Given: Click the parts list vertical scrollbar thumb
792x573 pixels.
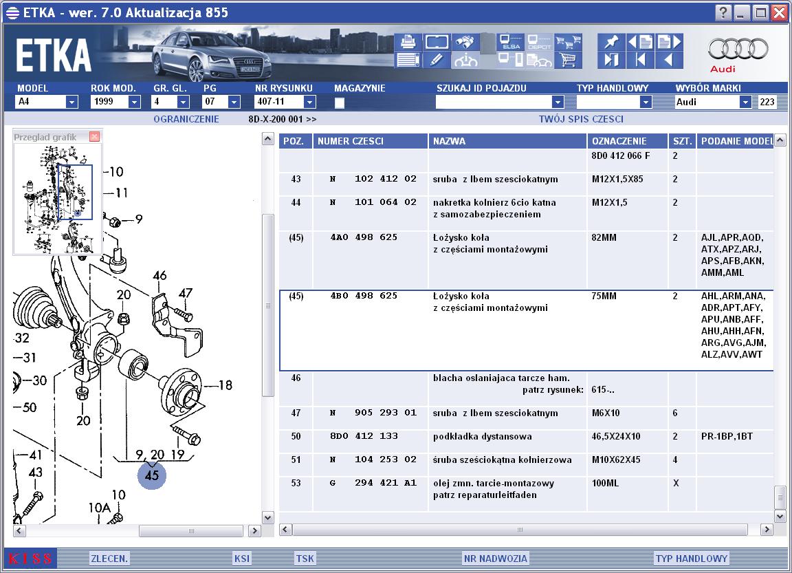Looking at the screenshot, I should 780,497.
